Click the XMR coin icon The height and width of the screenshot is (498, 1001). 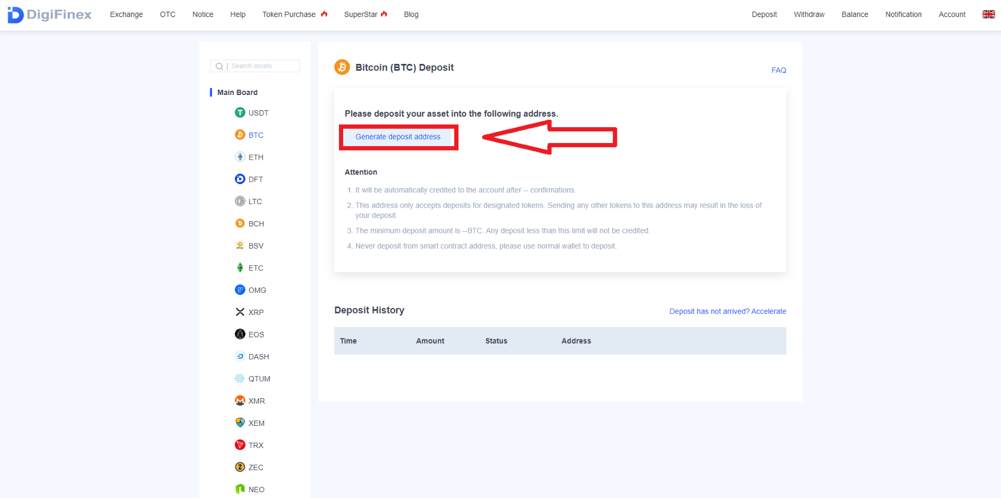click(x=240, y=401)
